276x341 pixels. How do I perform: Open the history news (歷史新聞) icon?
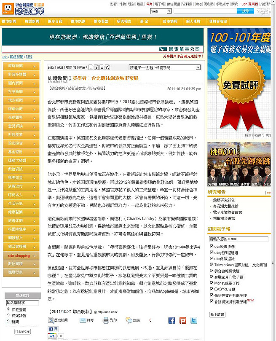tap(51, 320)
